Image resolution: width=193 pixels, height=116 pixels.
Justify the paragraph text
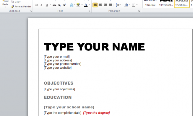pos(111,5)
